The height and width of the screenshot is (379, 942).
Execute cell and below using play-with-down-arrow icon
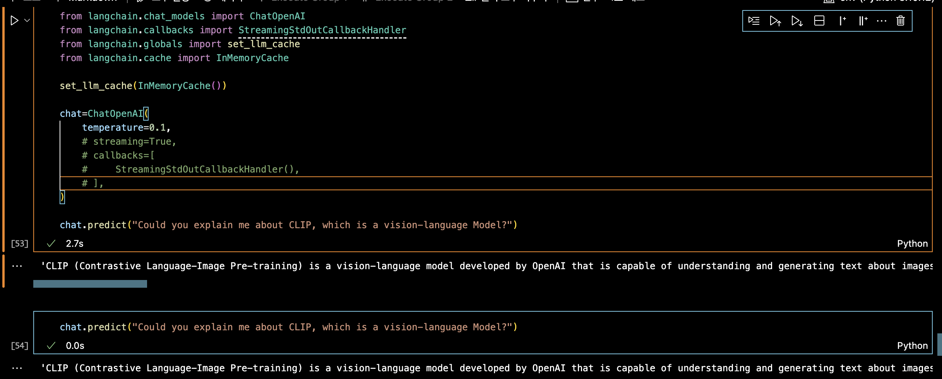coord(797,20)
